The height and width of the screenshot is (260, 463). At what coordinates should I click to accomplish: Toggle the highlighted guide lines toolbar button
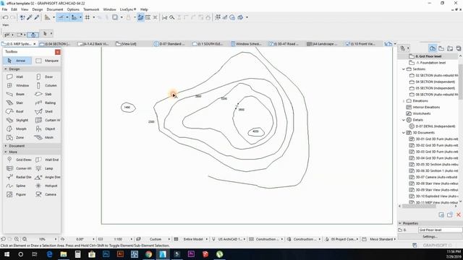pyautogui.click(x=61, y=17)
